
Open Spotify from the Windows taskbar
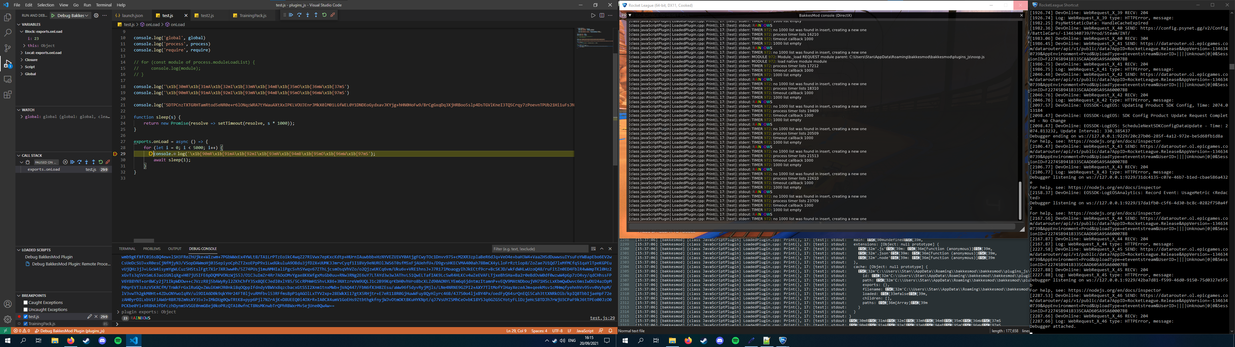(118, 340)
